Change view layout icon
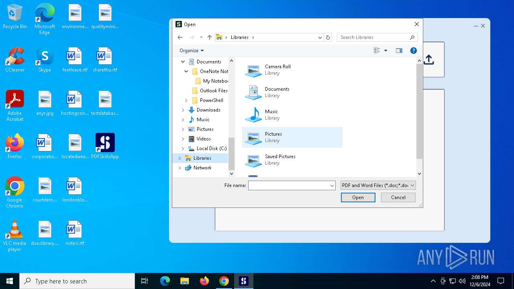The height and width of the screenshot is (289, 514). coord(377,51)
